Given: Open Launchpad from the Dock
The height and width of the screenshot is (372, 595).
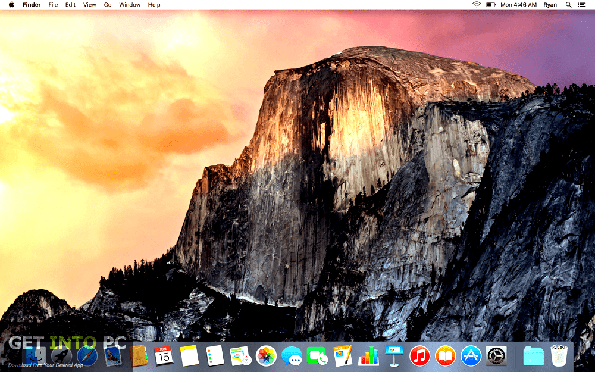Looking at the screenshot, I should (61, 356).
